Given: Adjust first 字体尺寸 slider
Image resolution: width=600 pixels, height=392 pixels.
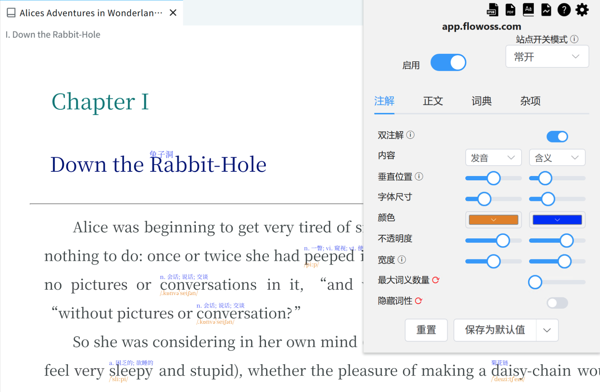Looking at the screenshot, I should click(x=493, y=199).
